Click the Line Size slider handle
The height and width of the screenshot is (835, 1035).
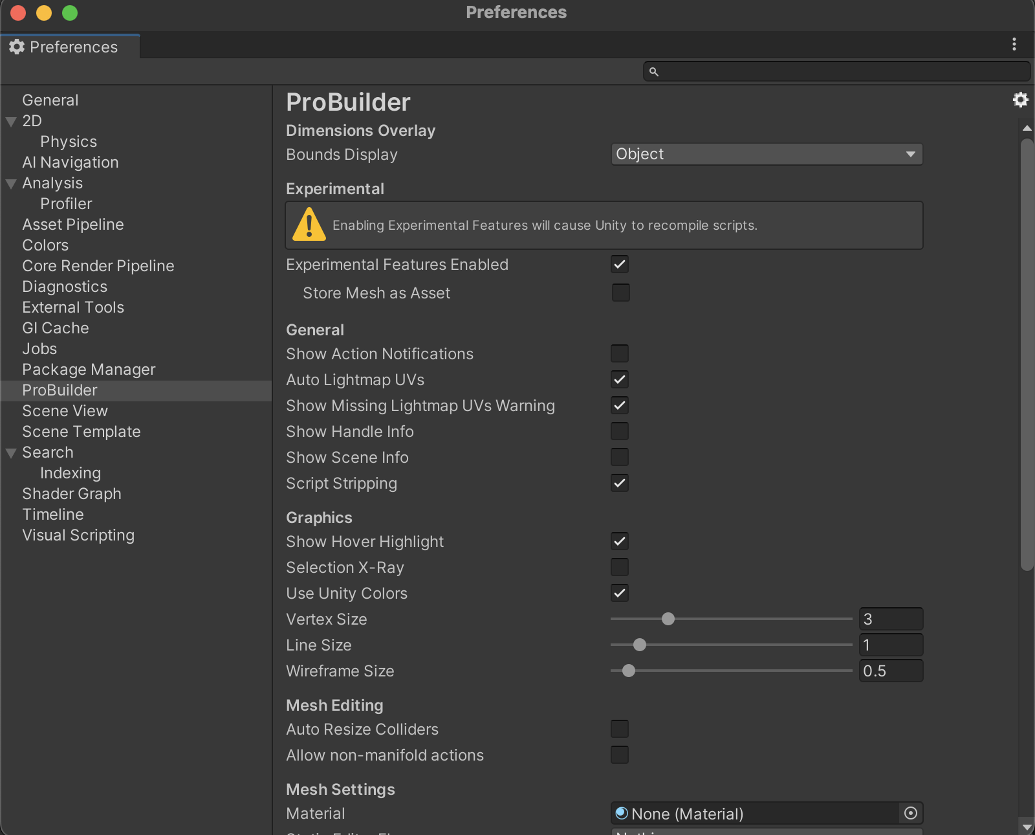point(640,645)
